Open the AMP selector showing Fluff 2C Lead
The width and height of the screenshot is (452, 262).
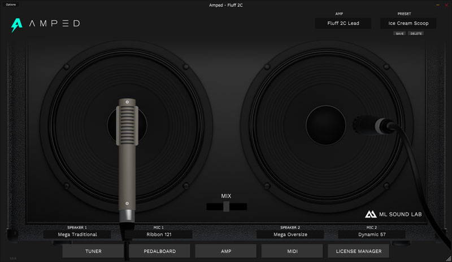tap(343, 23)
